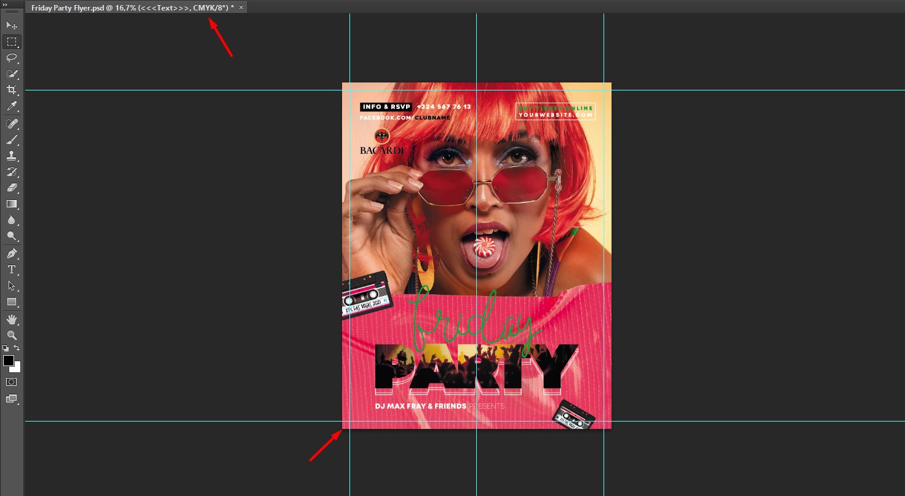Image resolution: width=905 pixels, height=496 pixels.
Task: Select the History Brush tool
Action: pyautogui.click(x=12, y=172)
